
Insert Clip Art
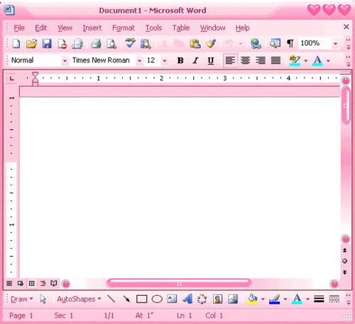pos(217,299)
